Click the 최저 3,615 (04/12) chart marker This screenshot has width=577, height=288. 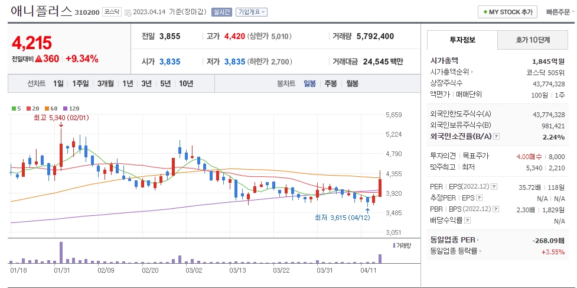click(342, 218)
